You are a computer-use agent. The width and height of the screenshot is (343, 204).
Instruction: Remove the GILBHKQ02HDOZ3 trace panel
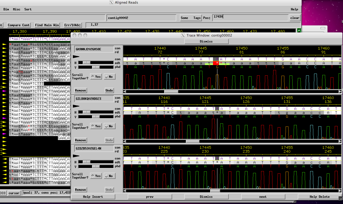point(80,140)
